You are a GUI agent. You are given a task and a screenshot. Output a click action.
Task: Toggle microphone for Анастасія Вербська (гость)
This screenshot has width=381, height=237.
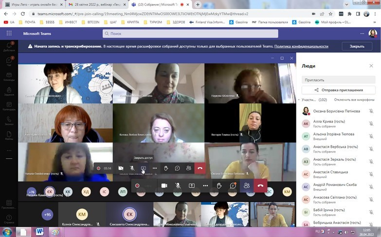[x=371, y=149]
